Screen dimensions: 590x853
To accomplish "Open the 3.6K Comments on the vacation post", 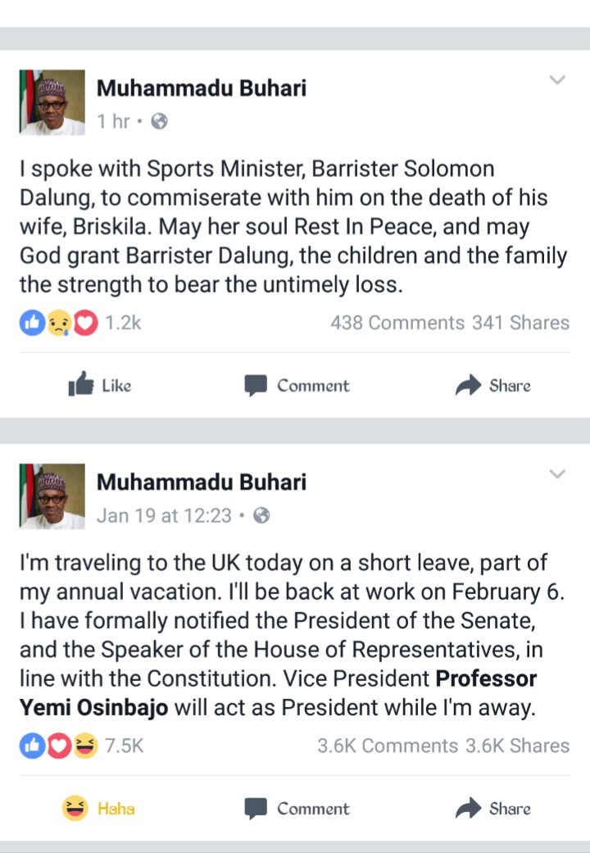I will click(x=388, y=746).
